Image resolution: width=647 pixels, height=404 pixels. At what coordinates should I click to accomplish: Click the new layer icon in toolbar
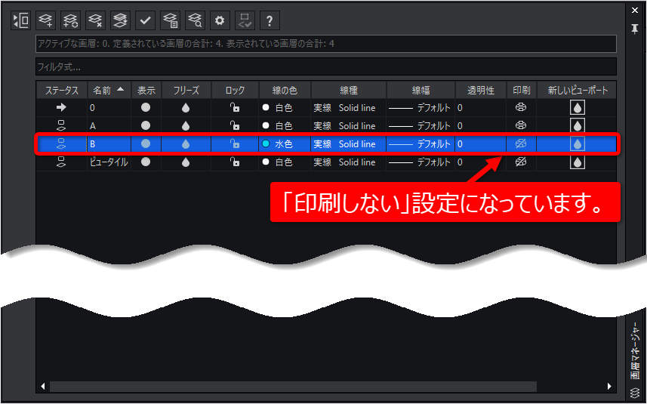click(45, 20)
